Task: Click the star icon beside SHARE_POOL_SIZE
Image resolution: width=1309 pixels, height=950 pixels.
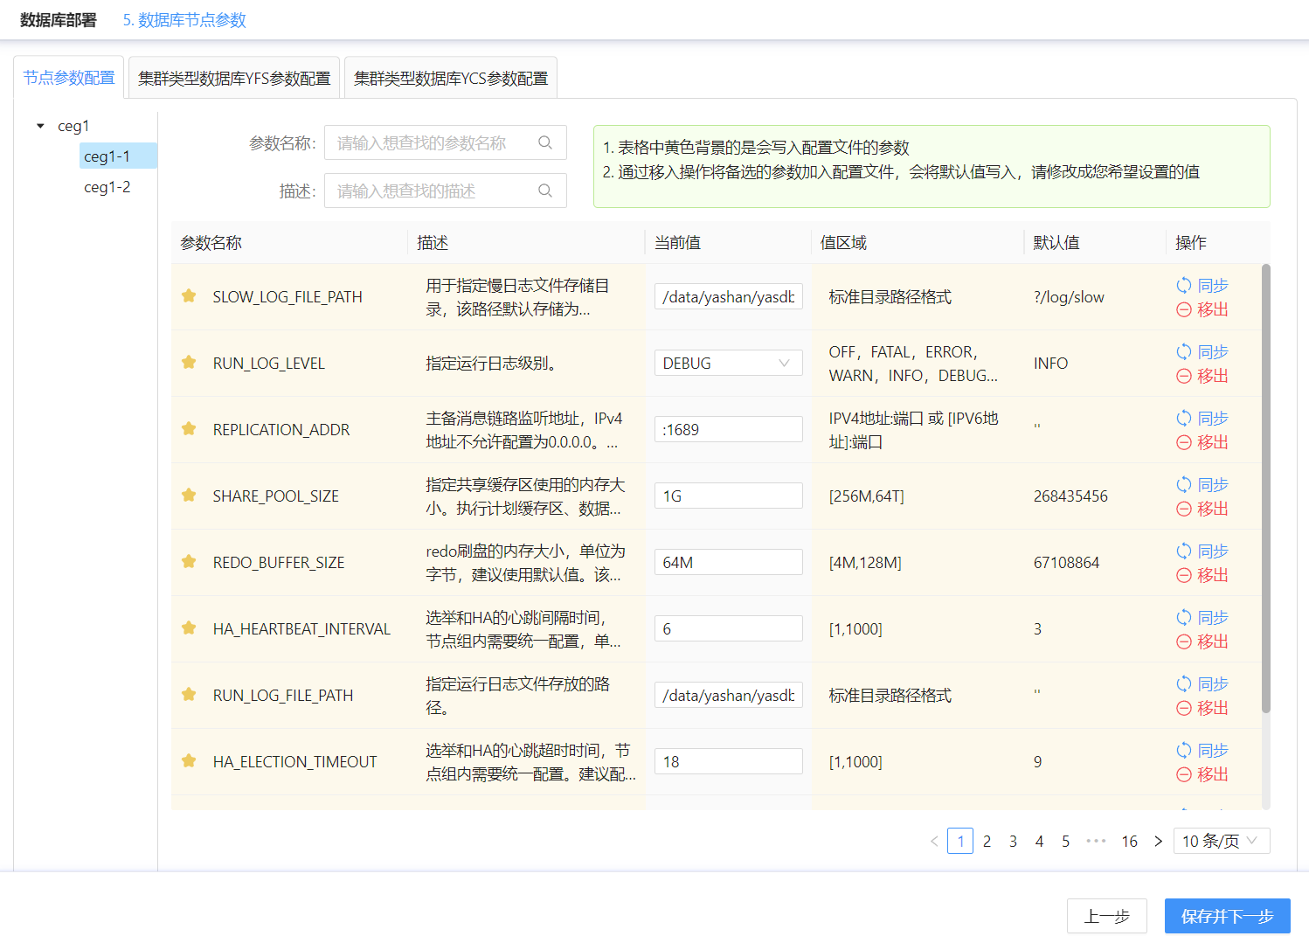Action: pyautogui.click(x=189, y=495)
